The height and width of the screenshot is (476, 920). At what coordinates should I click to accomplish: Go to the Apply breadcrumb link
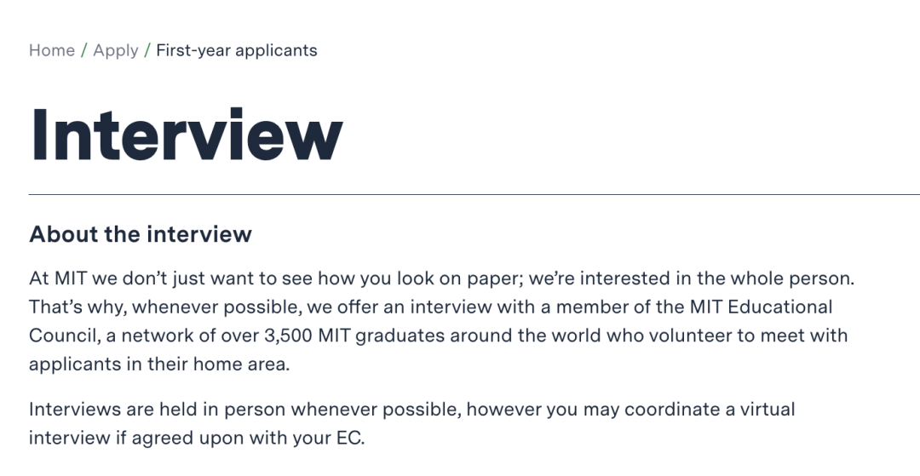tap(116, 50)
